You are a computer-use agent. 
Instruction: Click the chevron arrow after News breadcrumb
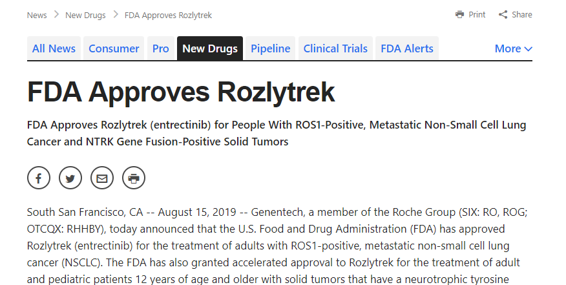click(56, 15)
